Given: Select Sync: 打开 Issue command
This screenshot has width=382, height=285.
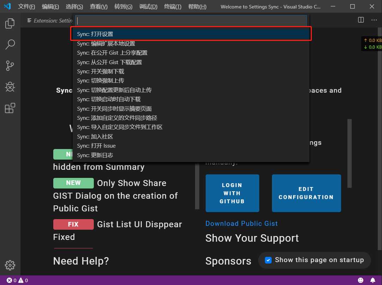Looking at the screenshot, I should point(191,146).
